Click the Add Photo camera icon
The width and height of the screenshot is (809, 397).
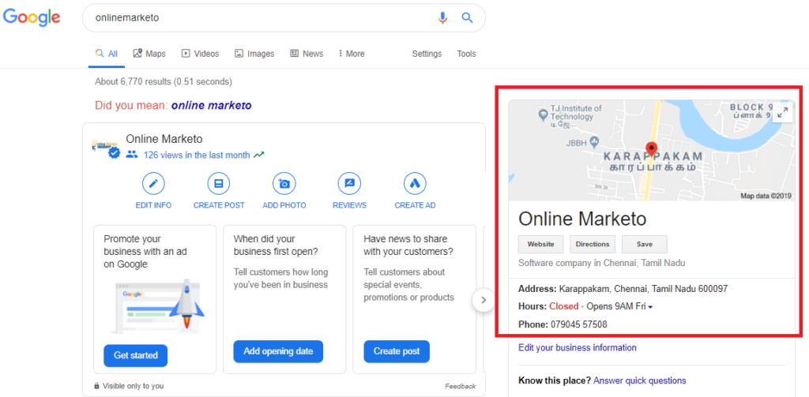(x=284, y=184)
